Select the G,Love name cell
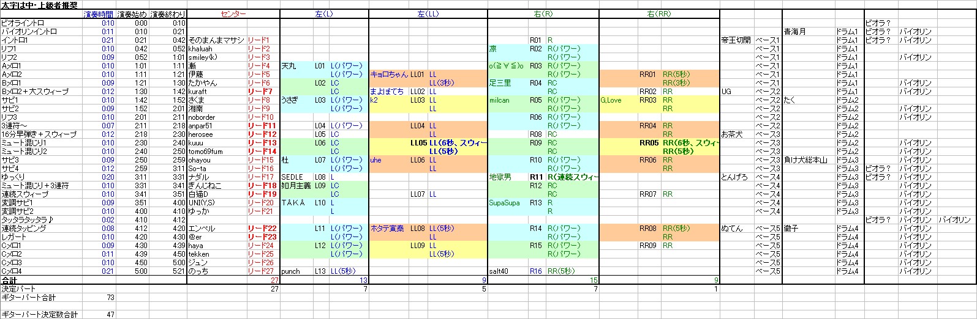977x319 pixels. tap(618, 100)
